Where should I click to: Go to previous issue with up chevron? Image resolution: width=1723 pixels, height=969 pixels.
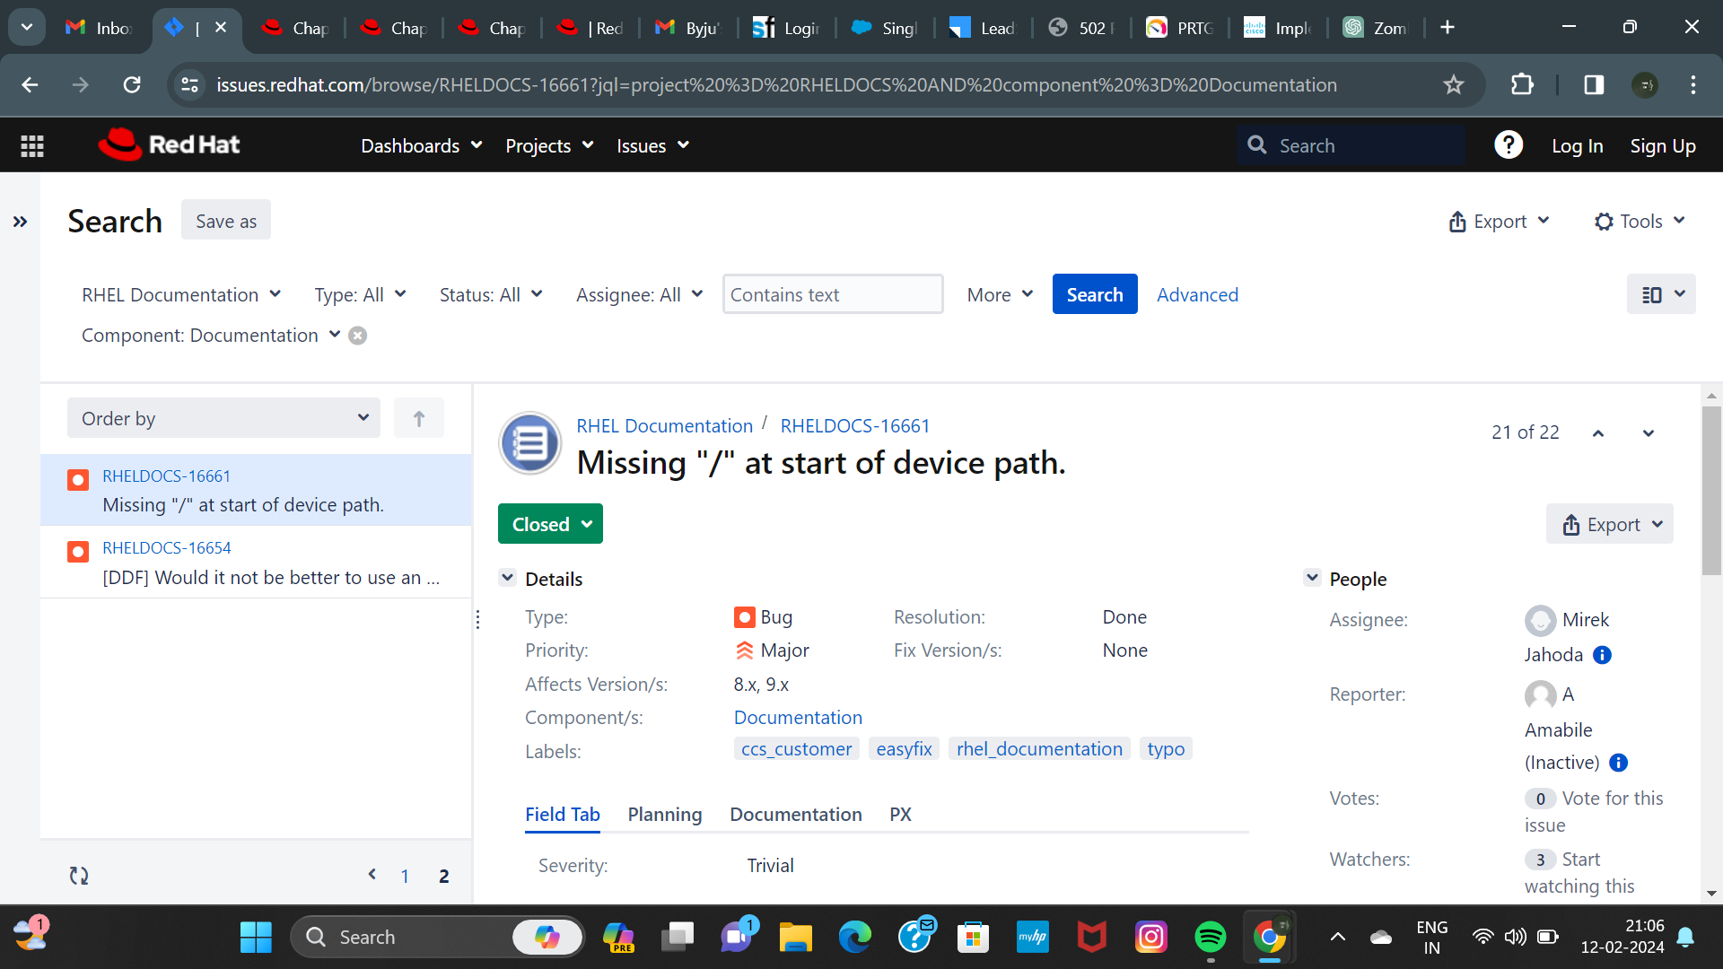(1598, 433)
